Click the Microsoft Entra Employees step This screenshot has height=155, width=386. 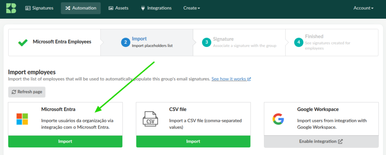(x=62, y=42)
